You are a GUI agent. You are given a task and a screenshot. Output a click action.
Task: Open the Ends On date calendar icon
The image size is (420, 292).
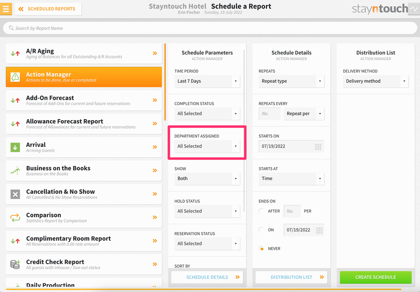point(319,230)
